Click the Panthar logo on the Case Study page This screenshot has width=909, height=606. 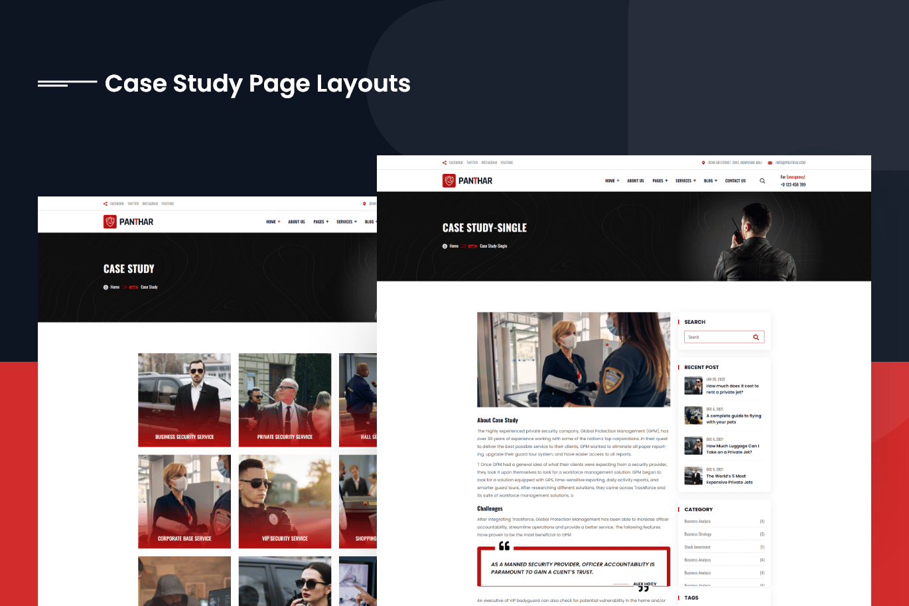(129, 222)
